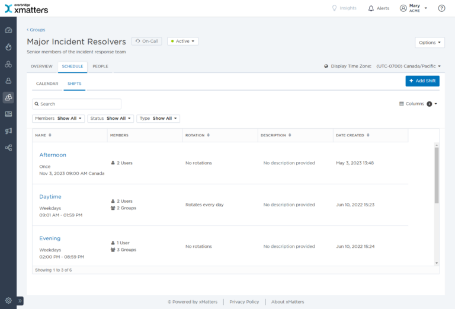The height and width of the screenshot is (309, 455).
Task: Switch to the Calendar sub-tab
Action: click(47, 84)
